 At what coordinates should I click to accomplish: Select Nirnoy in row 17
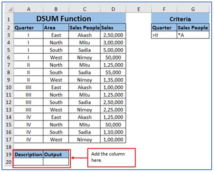pyautogui.click(x=84, y=139)
